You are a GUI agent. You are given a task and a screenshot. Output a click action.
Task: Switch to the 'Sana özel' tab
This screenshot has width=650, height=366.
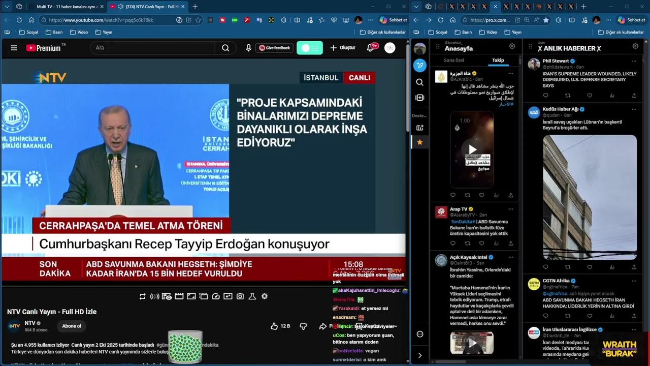(x=453, y=60)
